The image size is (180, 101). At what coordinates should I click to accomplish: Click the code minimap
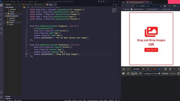[x=114, y=10]
